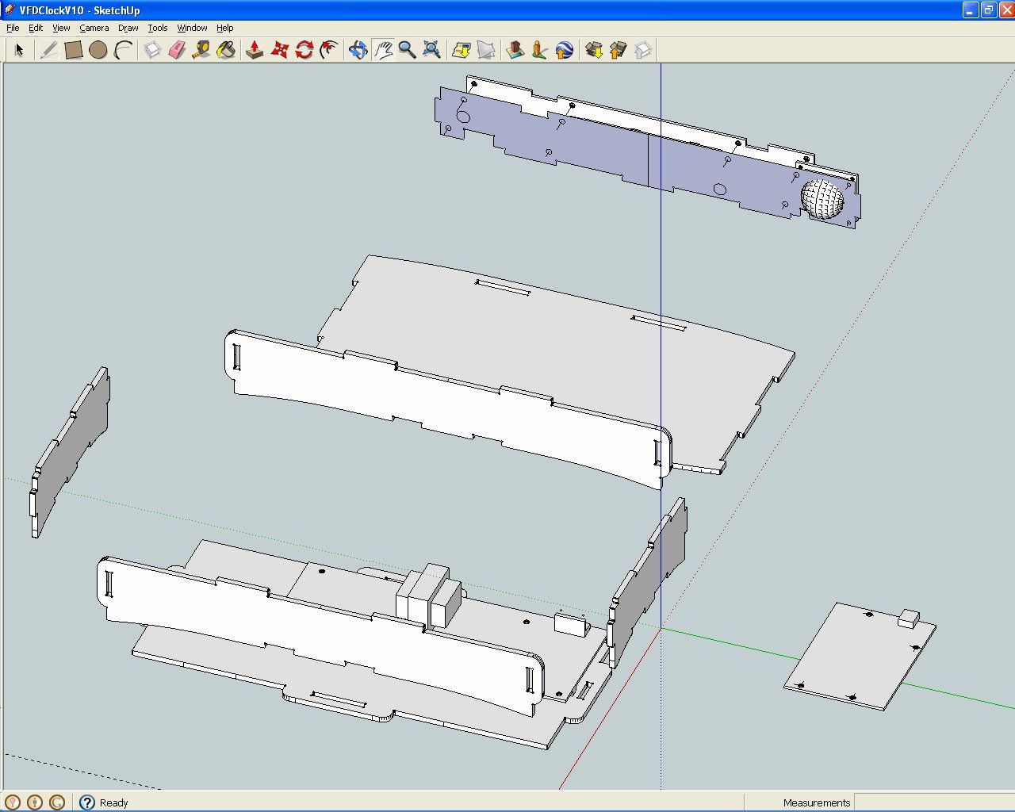This screenshot has width=1015, height=812.
Task: Pick the Line pencil tool
Action: pyautogui.click(x=48, y=50)
